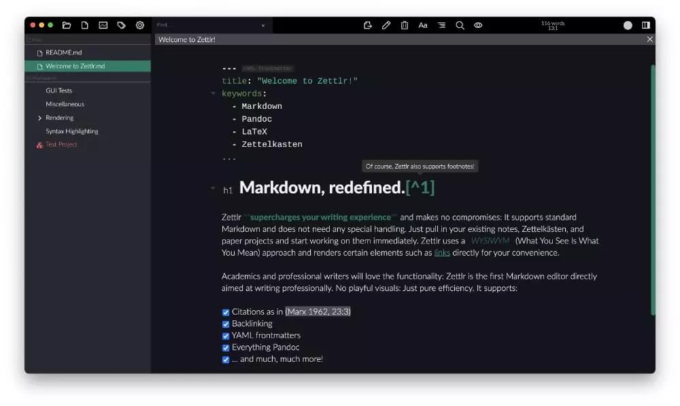Viewport: 680px width, 406px height.
Task: Open the table of contents icon
Action: 441,25
